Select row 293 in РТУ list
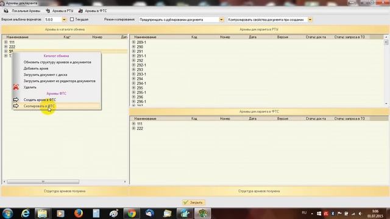This screenshot has width=390, height=219. [140, 69]
